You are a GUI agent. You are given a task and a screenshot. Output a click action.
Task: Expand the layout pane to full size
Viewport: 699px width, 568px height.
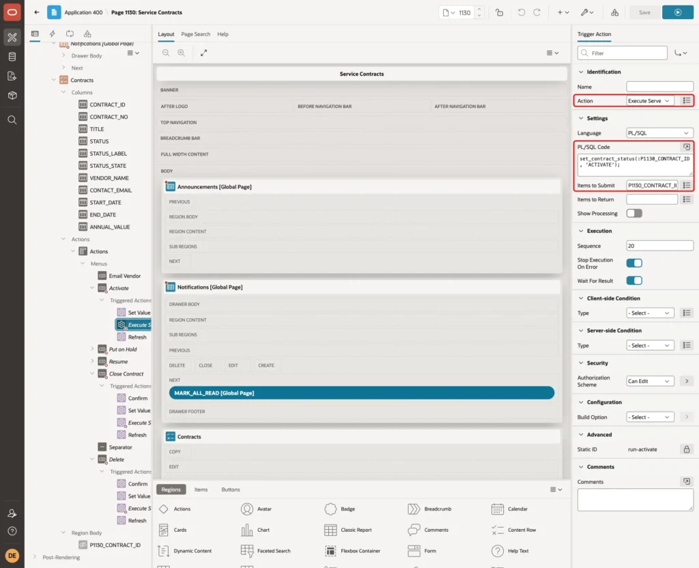point(203,53)
